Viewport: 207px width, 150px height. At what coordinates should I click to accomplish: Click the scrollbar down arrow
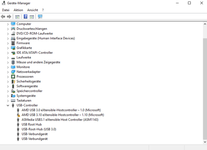point(205,142)
